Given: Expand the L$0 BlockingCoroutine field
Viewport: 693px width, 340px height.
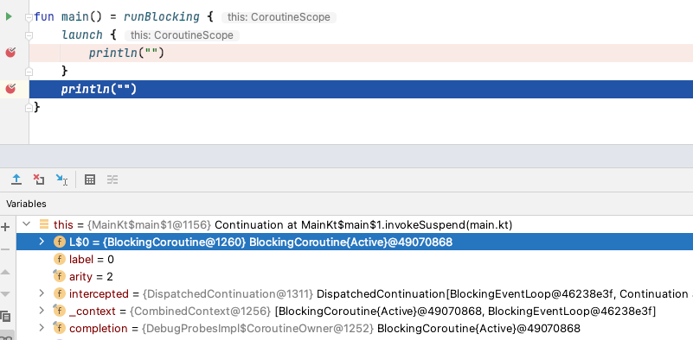Looking at the screenshot, I should point(42,242).
